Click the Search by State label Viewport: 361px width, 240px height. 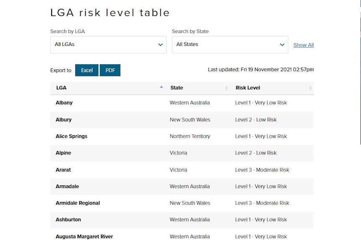(190, 31)
